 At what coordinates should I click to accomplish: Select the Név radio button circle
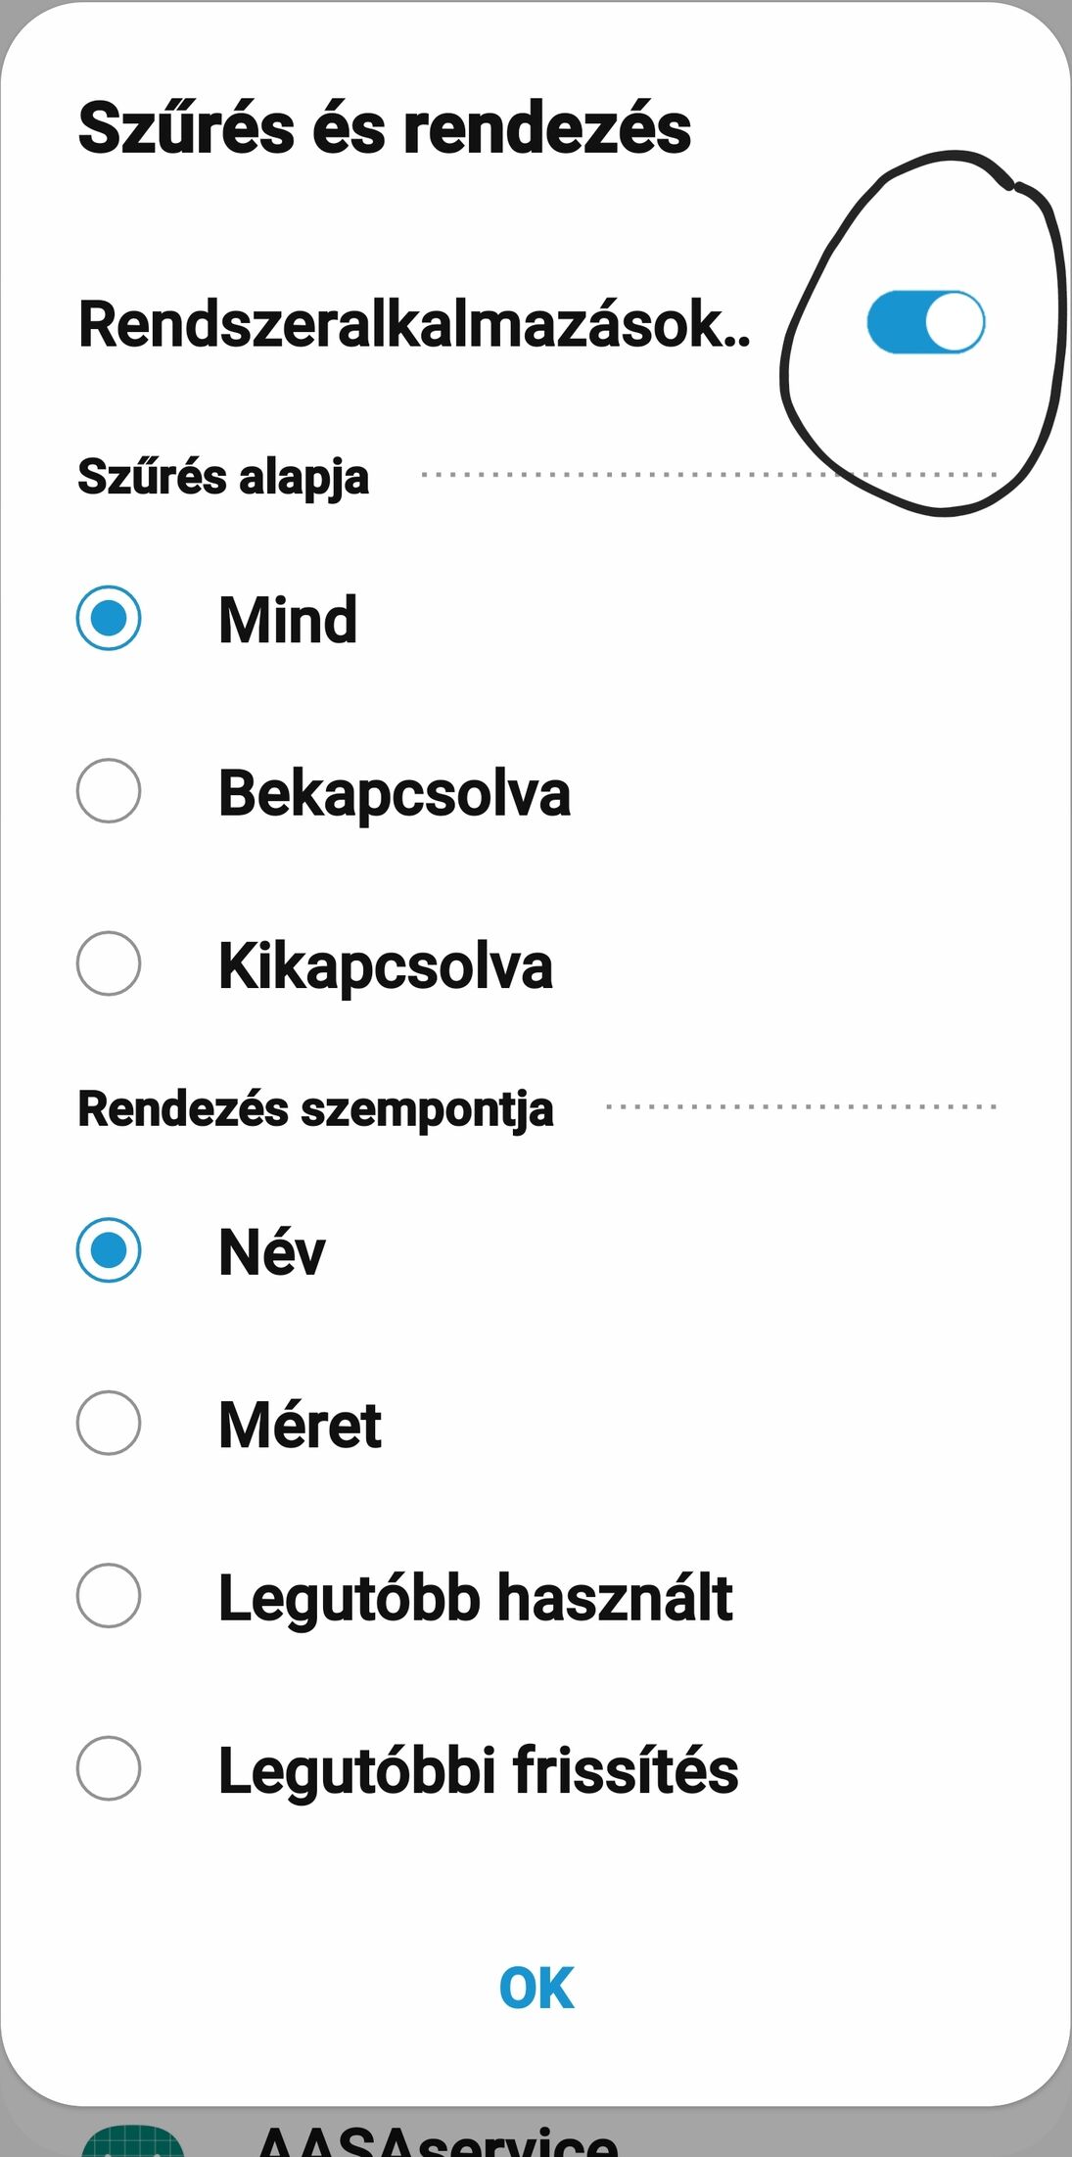109,1250
